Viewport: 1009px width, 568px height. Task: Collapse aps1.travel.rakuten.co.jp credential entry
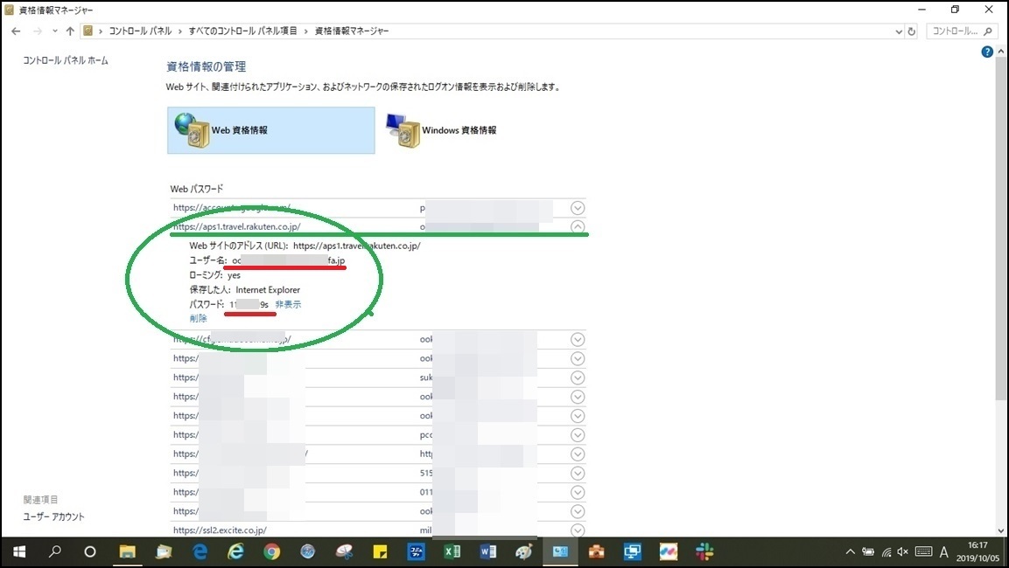pyautogui.click(x=578, y=227)
